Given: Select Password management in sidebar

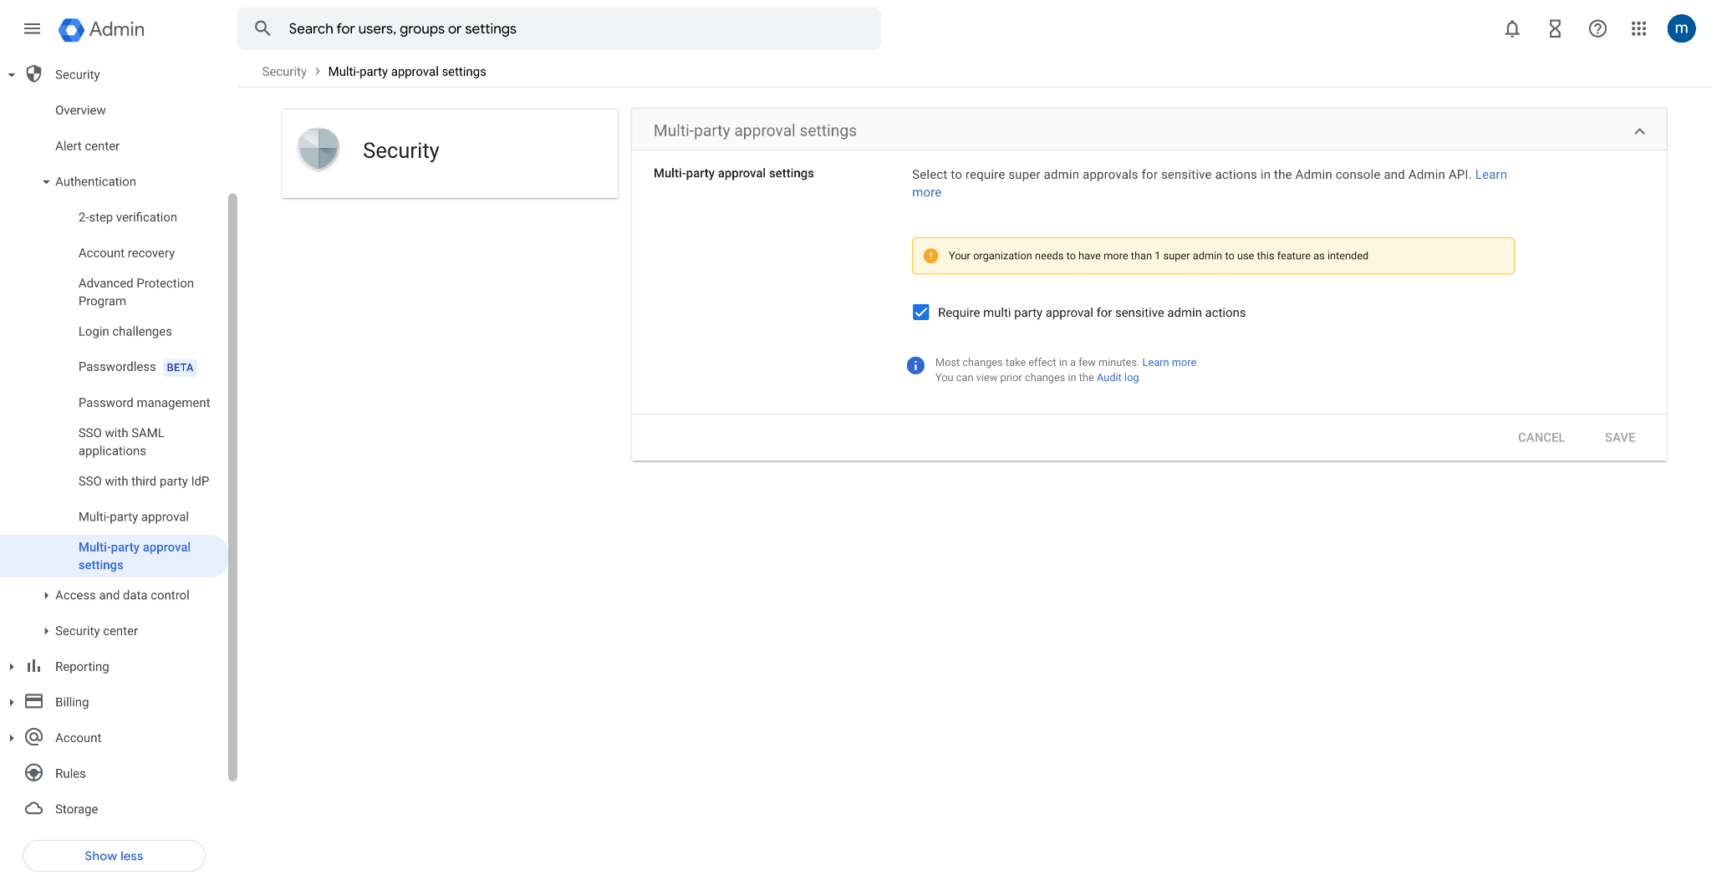Looking at the screenshot, I should (x=144, y=403).
